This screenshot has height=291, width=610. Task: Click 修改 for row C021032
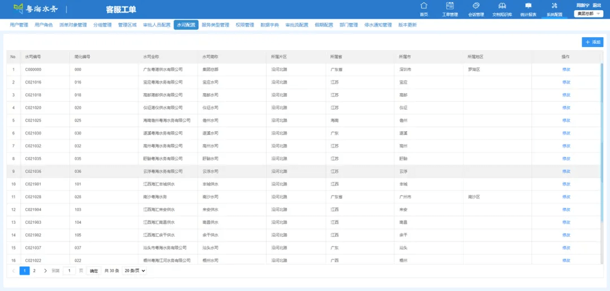tap(566, 146)
